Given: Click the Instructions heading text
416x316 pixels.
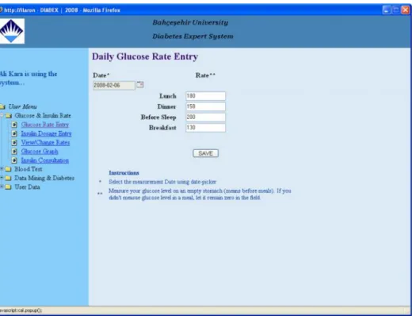Looking at the screenshot, I should (124, 173).
